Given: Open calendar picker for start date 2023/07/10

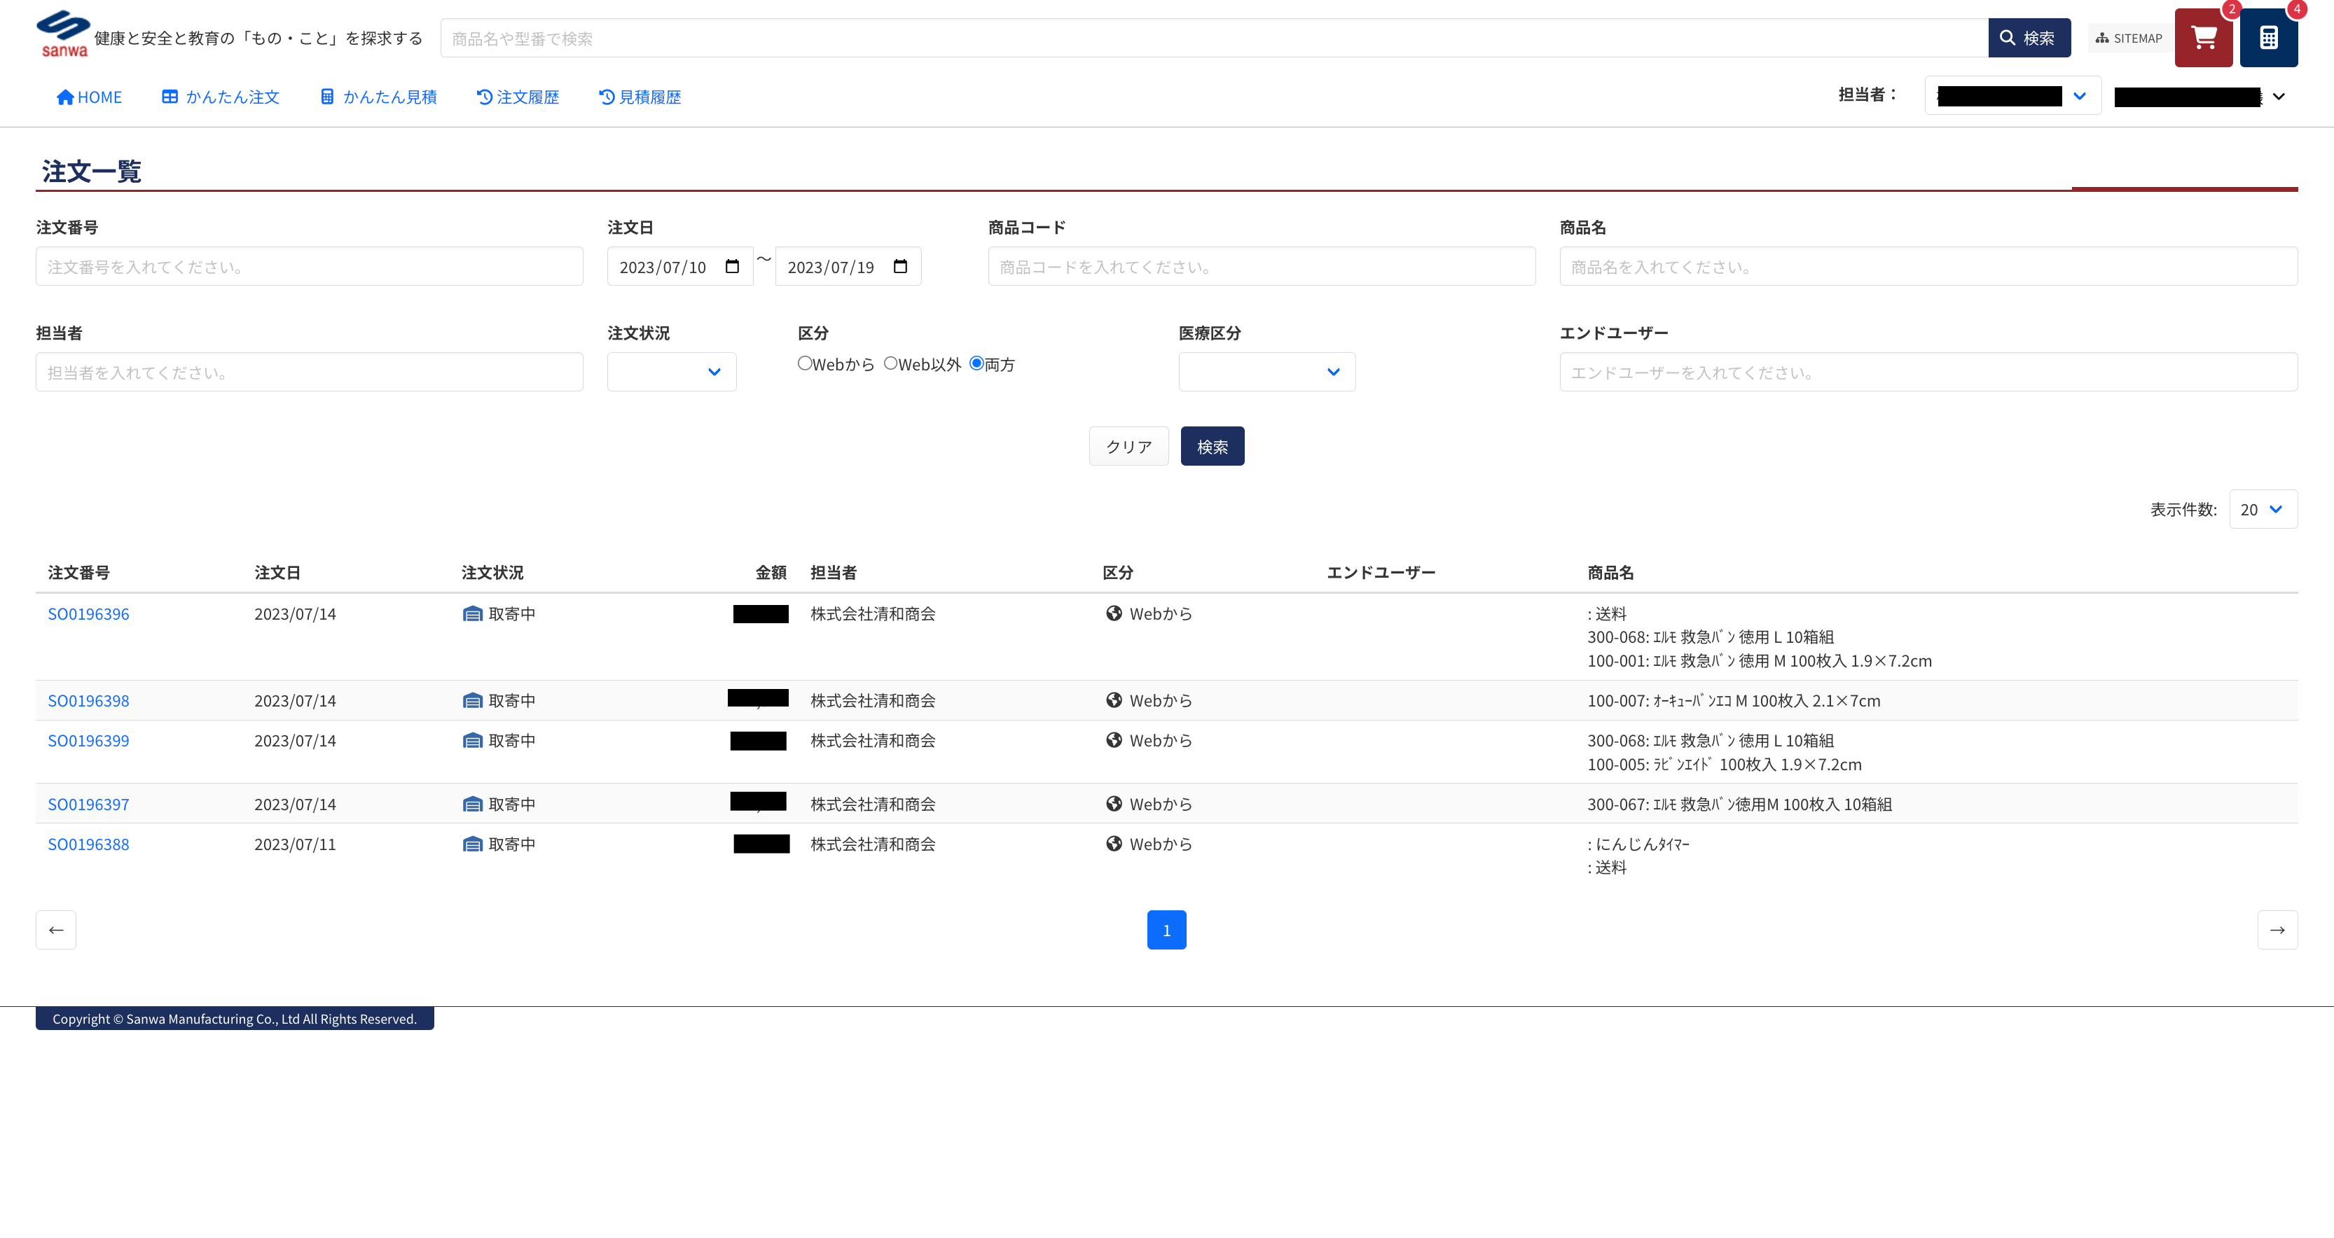Looking at the screenshot, I should (732, 266).
